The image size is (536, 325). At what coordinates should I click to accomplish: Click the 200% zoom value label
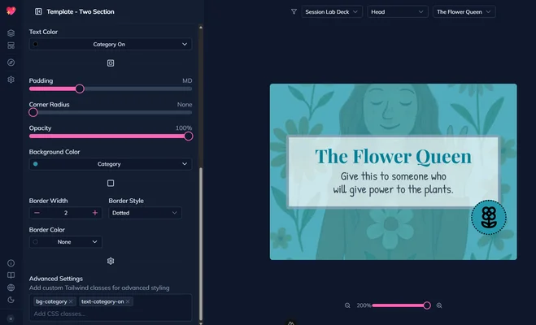pos(364,305)
